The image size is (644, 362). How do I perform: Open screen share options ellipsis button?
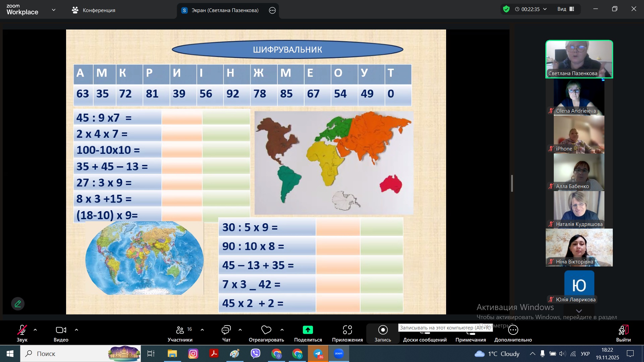[x=272, y=10]
